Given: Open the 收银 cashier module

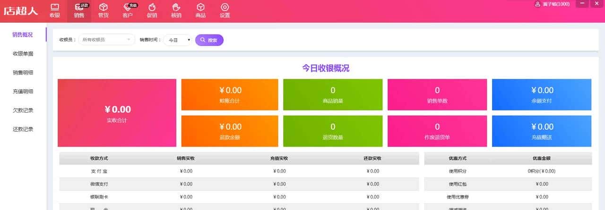Looking at the screenshot, I should click(x=55, y=10).
